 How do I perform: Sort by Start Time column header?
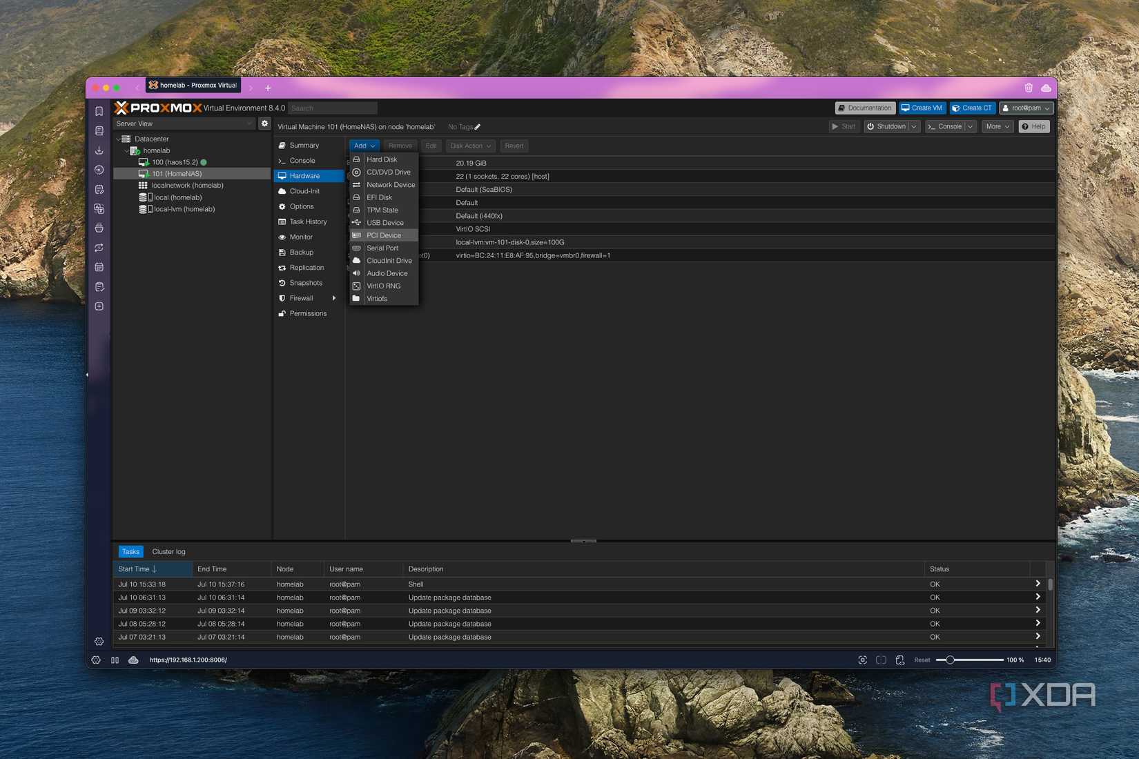(x=153, y=569)
